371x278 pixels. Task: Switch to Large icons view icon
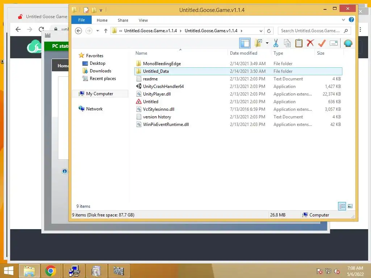coord(350,206)
